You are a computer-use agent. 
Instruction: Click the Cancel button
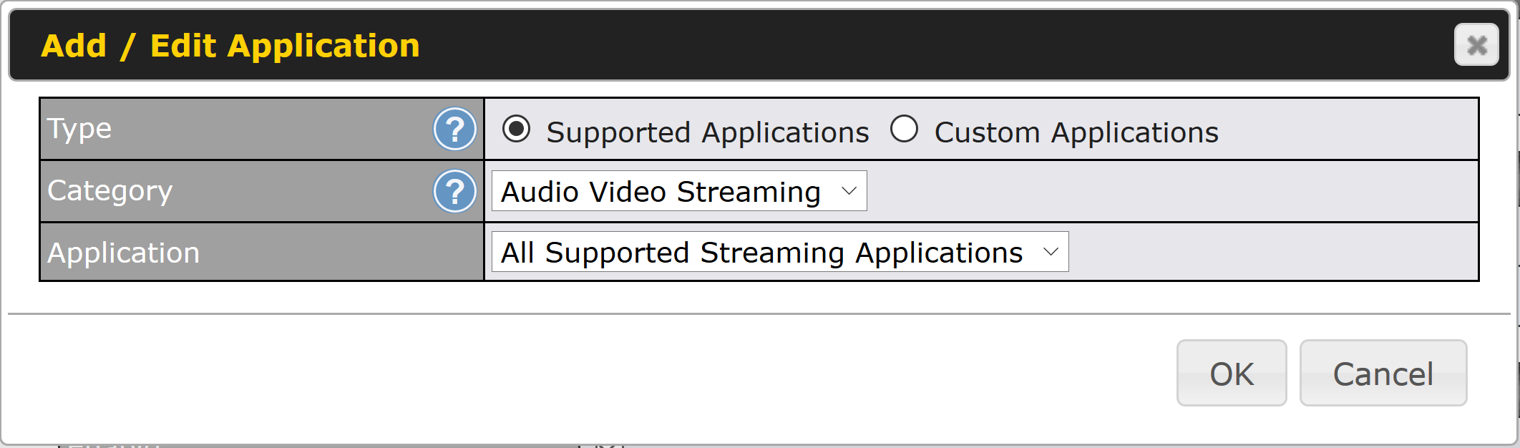click(1383, 373)
